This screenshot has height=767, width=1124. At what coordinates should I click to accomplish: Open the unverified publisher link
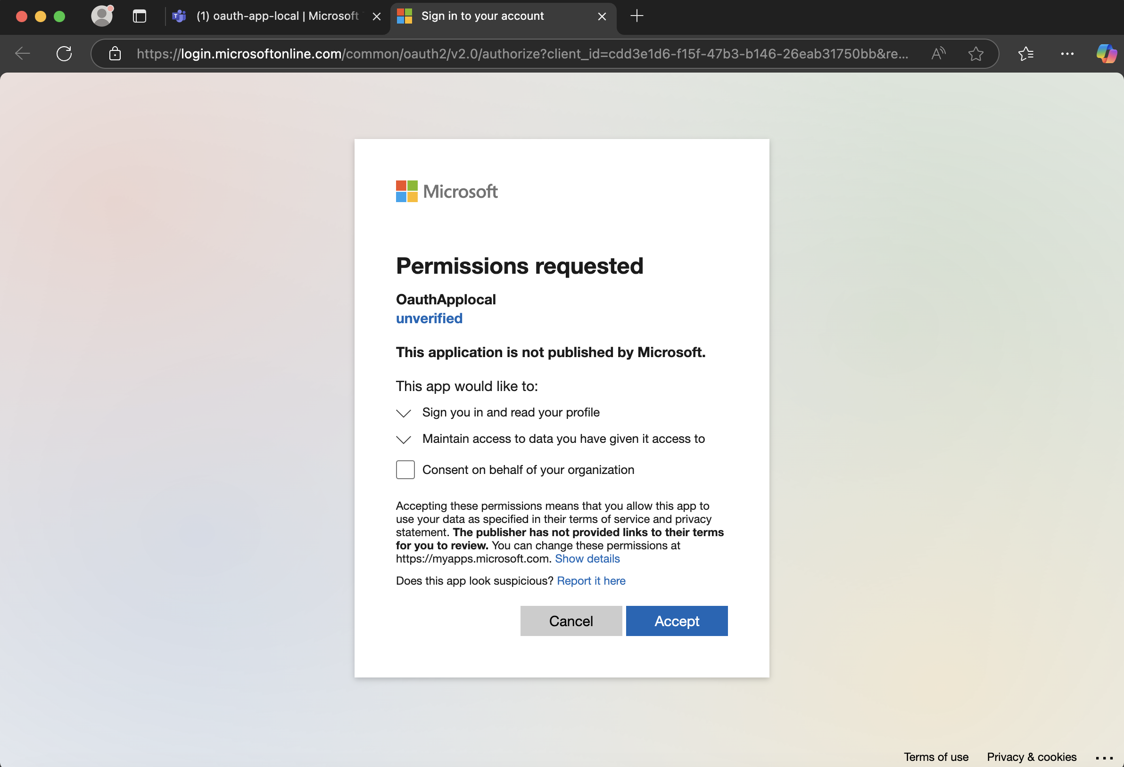click(x=429, y=318)
